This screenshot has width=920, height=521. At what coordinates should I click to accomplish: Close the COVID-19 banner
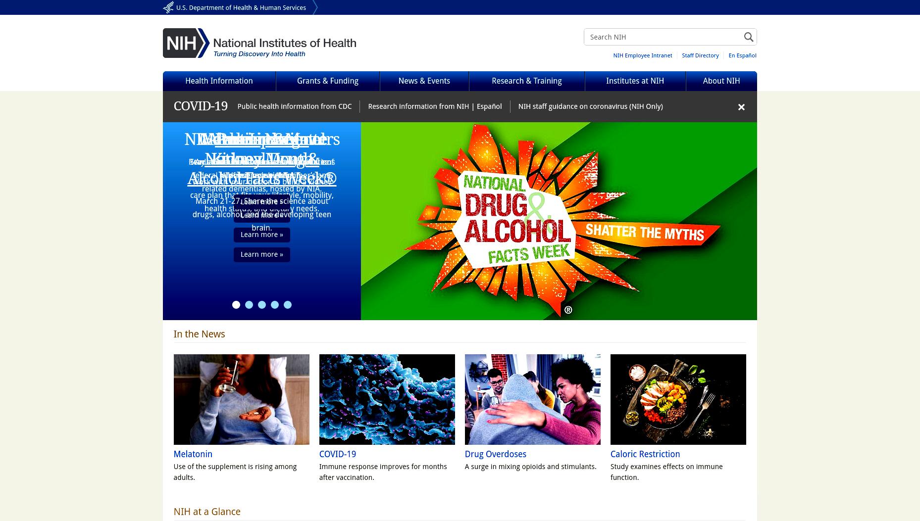(x=741, y=107)
